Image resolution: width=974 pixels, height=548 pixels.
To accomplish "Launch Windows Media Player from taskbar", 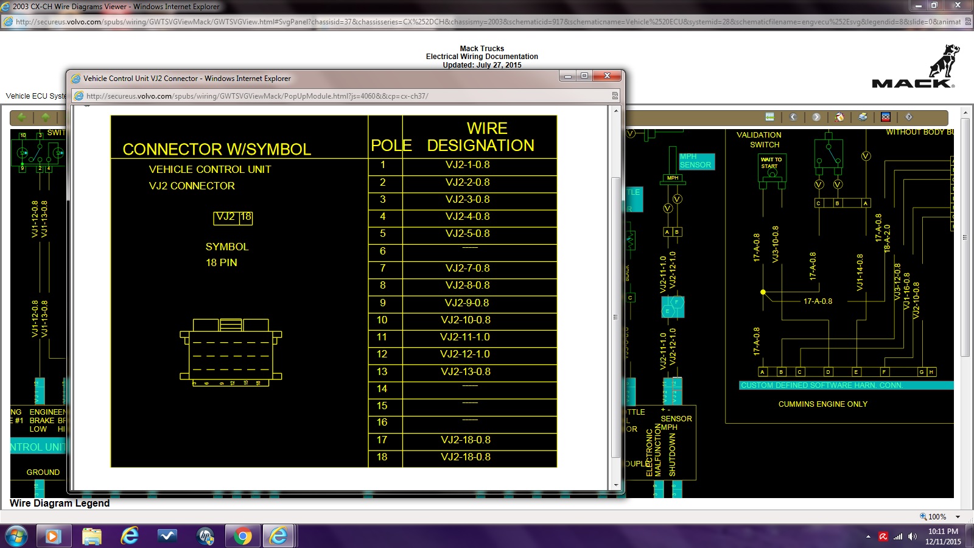I will pyautogui.click(x=53, y=536).
